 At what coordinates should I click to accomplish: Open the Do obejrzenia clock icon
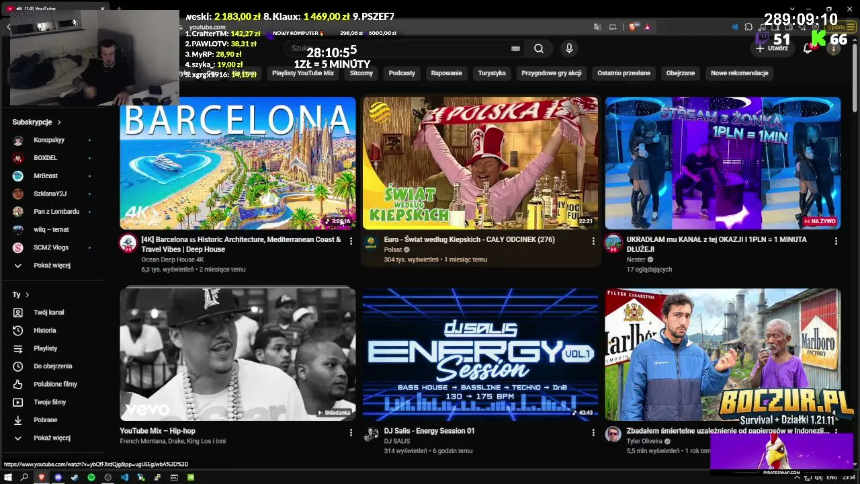pyautogui.click(x=18, y=366)
